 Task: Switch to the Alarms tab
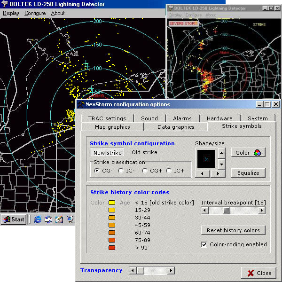(182, 118)
